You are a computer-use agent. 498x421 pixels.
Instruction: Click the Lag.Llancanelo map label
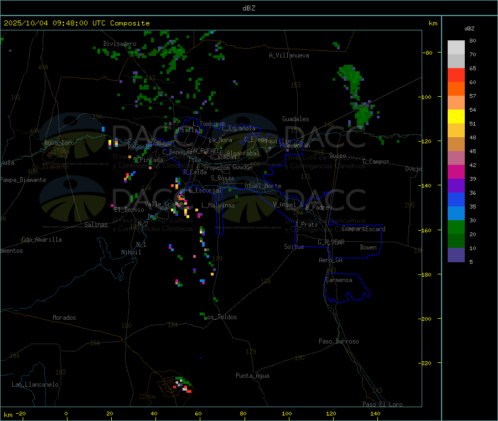[x=35, y=384]
